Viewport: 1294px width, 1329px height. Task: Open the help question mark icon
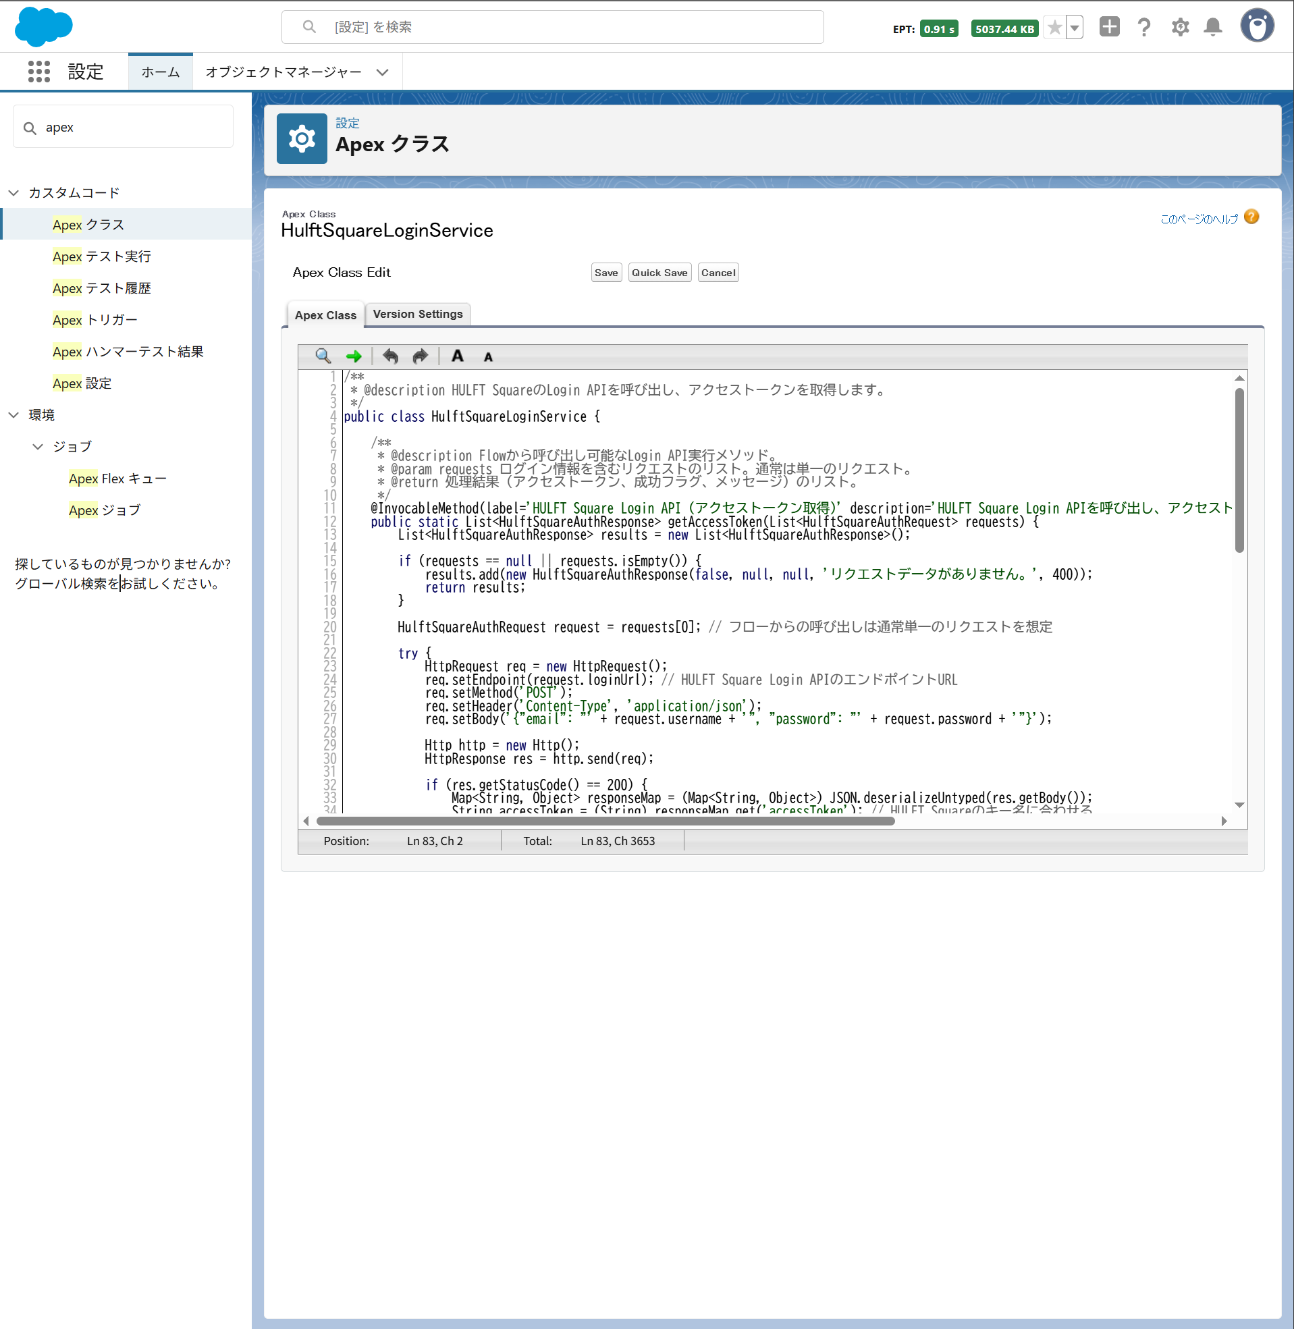pyautogui.click(x=1144, y=27)
